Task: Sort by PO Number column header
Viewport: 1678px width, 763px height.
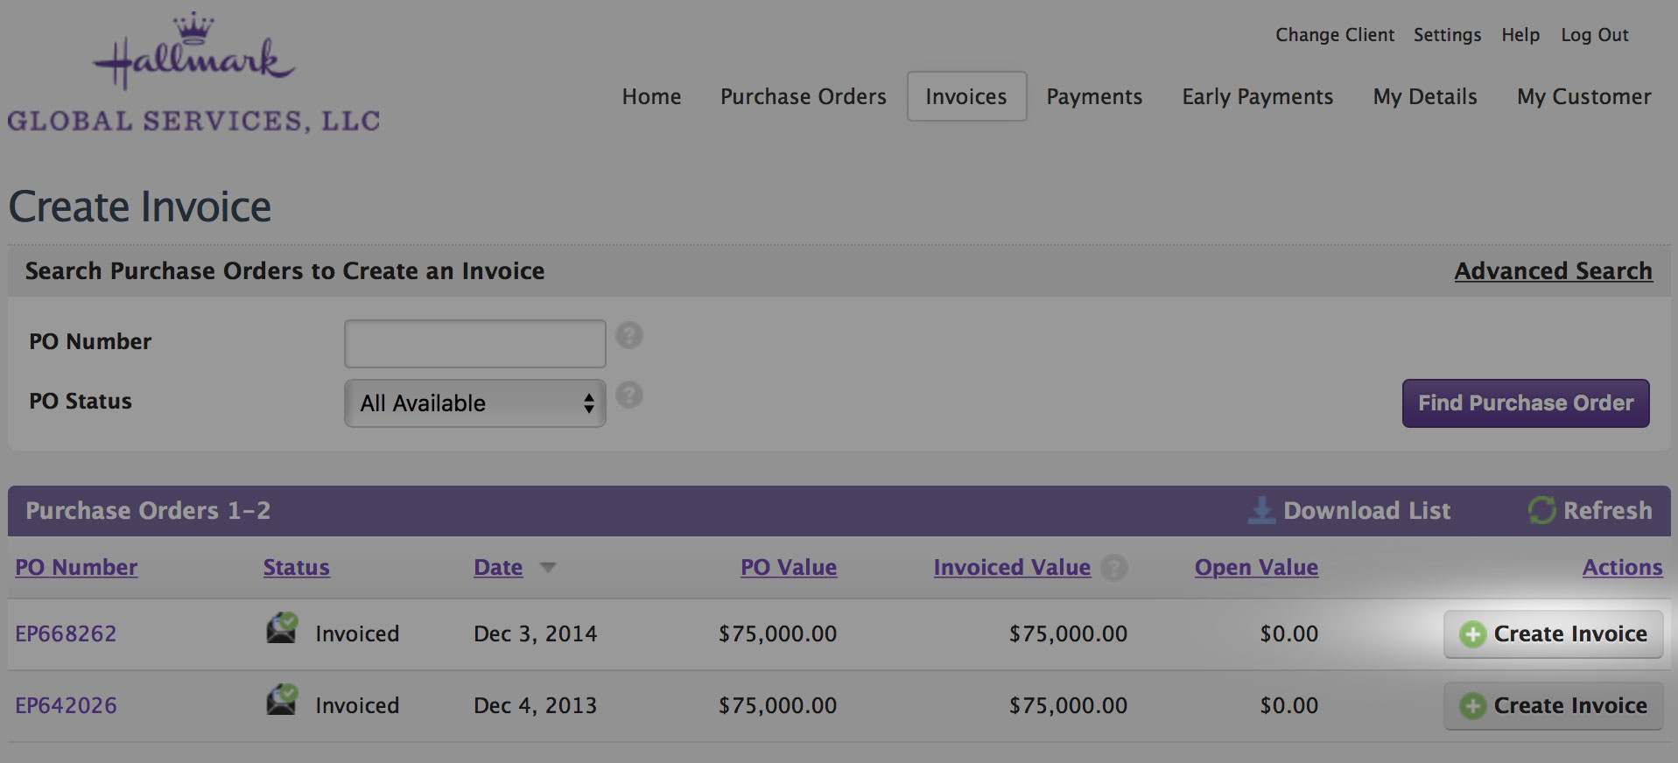Action: click(x=76, y=568)
